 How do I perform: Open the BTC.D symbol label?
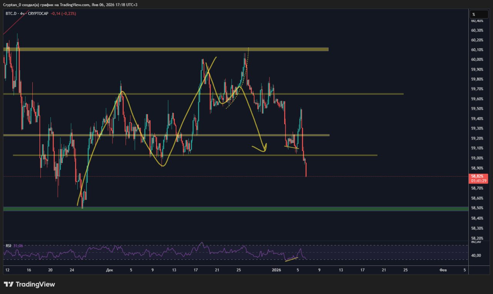11,13
